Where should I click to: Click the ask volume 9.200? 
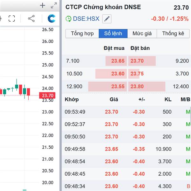182,61
